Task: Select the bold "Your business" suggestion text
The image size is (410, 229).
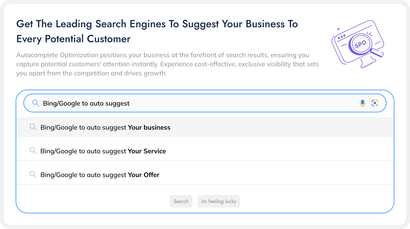Action: click(x=149, y=127)
